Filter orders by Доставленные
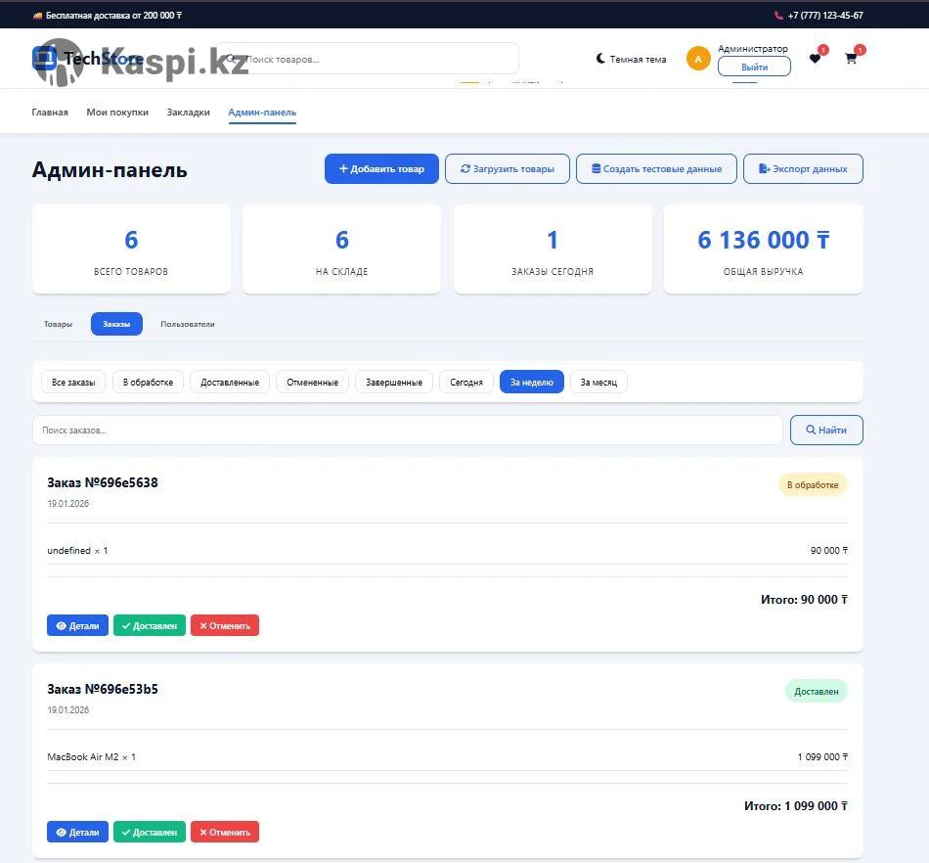The width and height of the screenshot is (929, 863). point(230,382)
